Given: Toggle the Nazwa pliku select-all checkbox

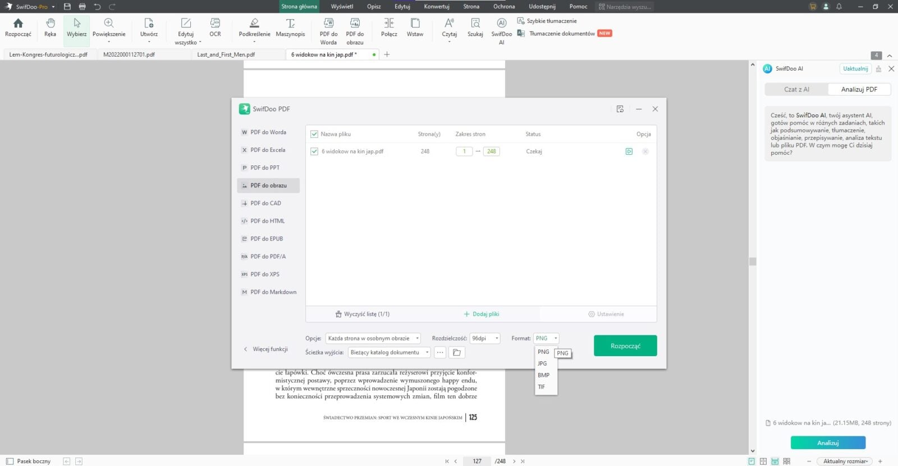Looking at the screenshot, I should click(314, 134).
